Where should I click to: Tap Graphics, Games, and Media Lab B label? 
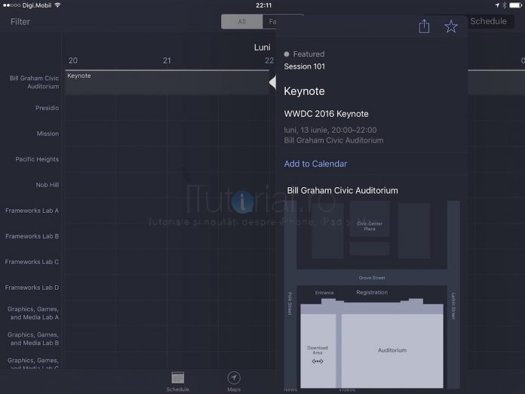point(33,339)
